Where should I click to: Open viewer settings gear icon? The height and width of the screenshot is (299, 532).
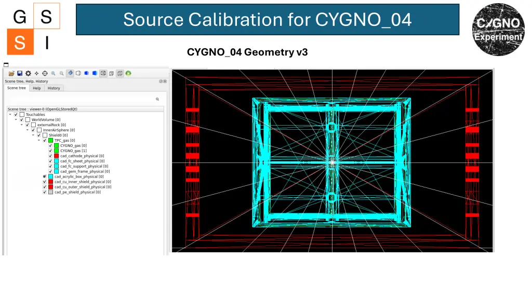click(28, 74)
